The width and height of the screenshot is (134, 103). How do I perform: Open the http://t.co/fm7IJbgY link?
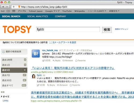click(61, 57)
